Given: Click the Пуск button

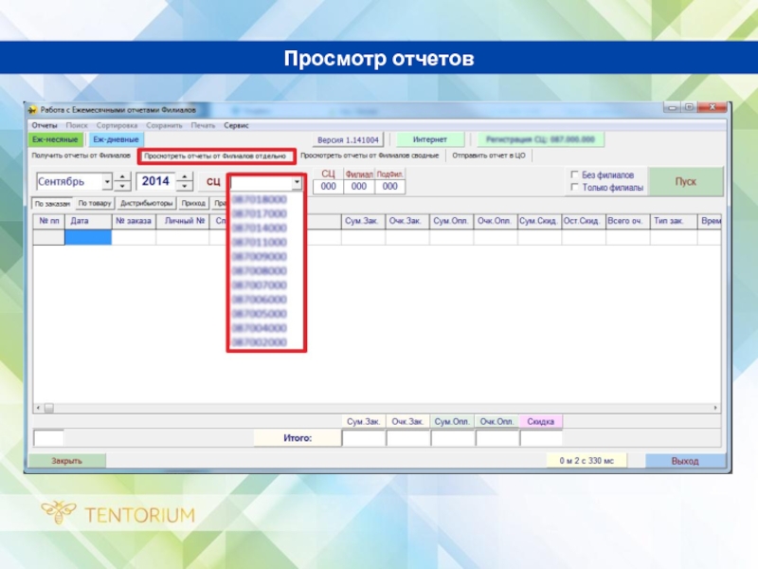Looking at the screenshot, I should tap(685, 182).
